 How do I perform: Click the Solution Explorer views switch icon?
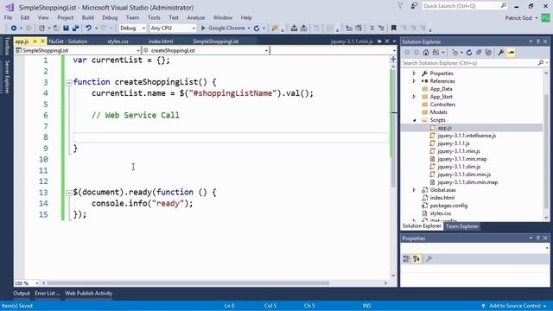[436, 53]
